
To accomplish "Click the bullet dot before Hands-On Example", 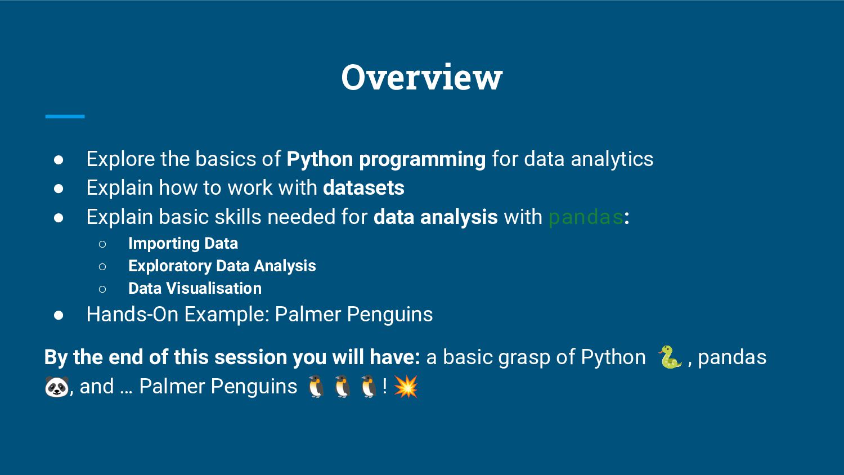I will [x=59, y=315].
